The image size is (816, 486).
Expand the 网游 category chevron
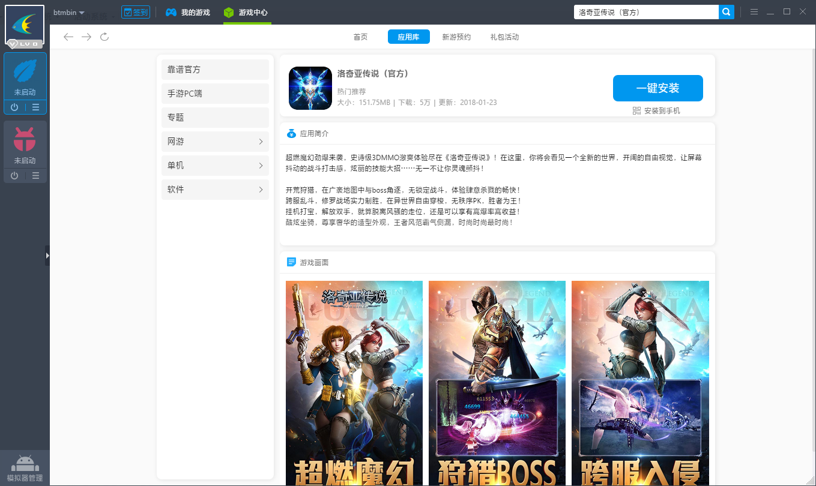tap(261, 142)
